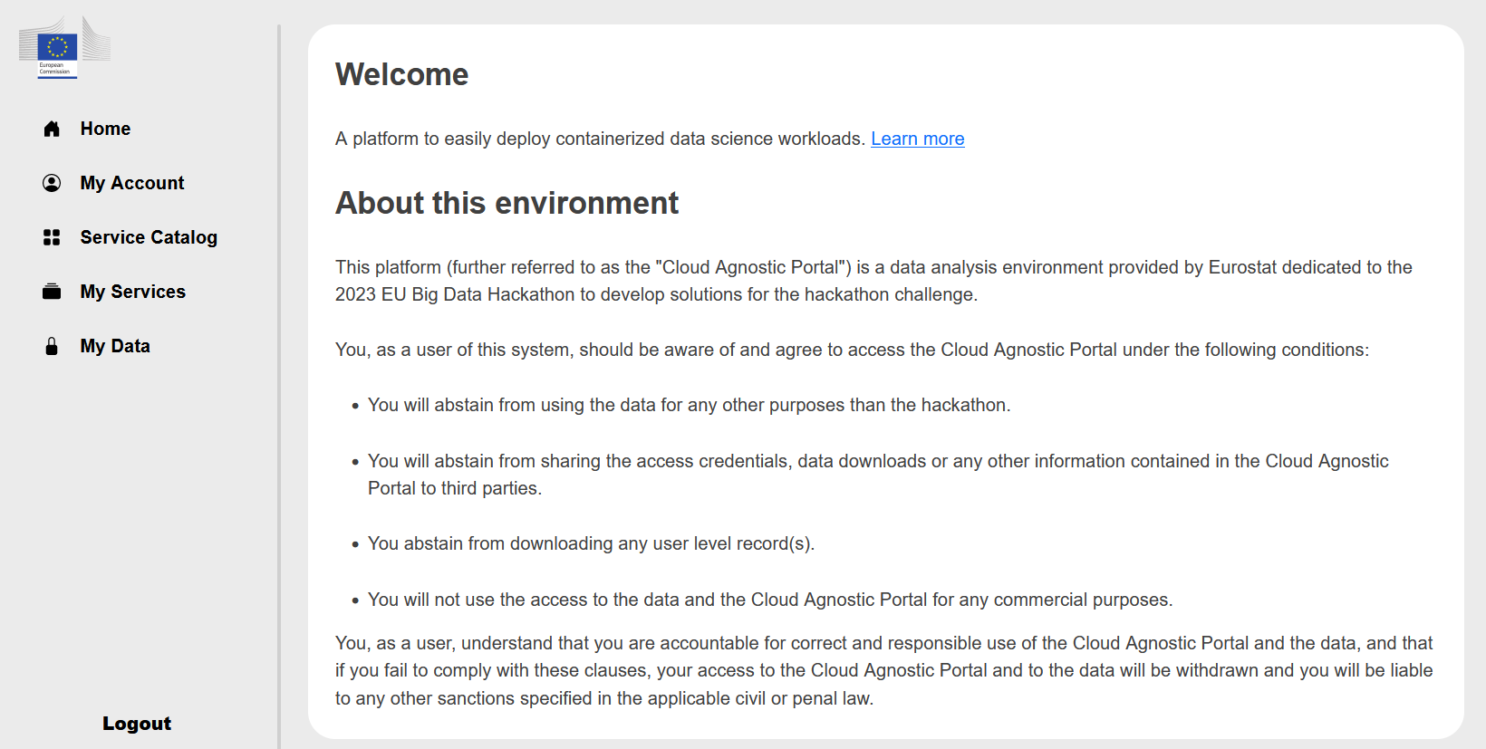Log out using the Logout button
Viewport: 1486px width, 749px height.
coord(137,723)
